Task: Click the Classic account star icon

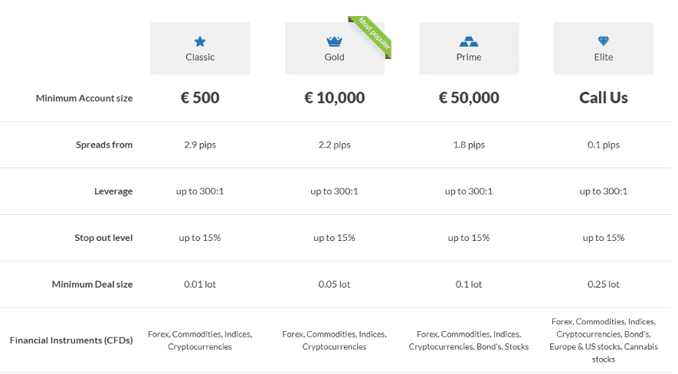Action: pyautogui.click(x=200, y=42)
